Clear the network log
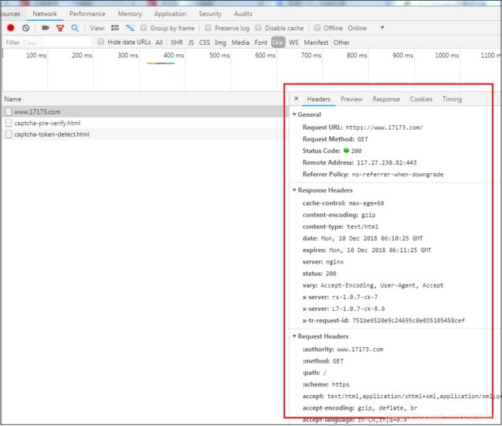Viewport: 502px width, 426px height. [26, 28]
